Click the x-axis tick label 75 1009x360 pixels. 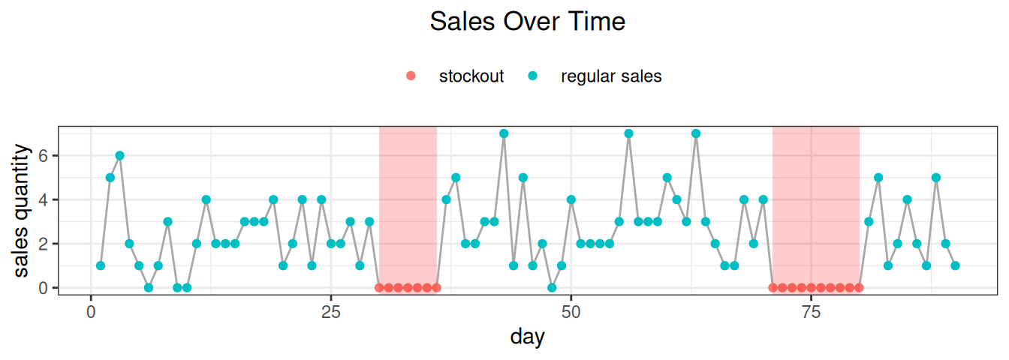click(x=811, y=312)
